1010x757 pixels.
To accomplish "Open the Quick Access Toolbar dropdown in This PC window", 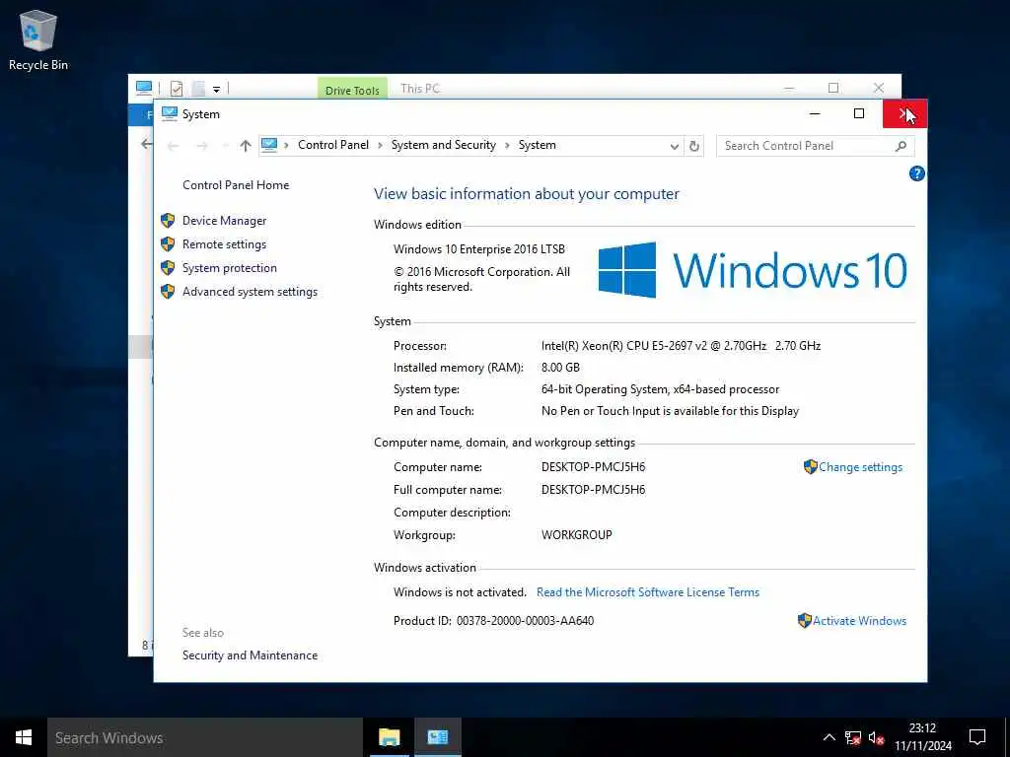I will 216,89.
